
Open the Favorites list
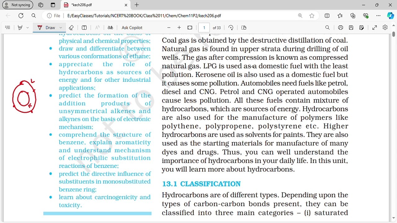pyautogui.click(x=340, y=16)
